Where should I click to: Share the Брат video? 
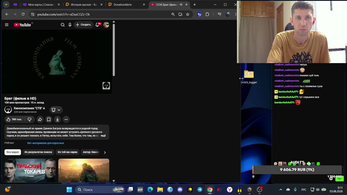40,119
